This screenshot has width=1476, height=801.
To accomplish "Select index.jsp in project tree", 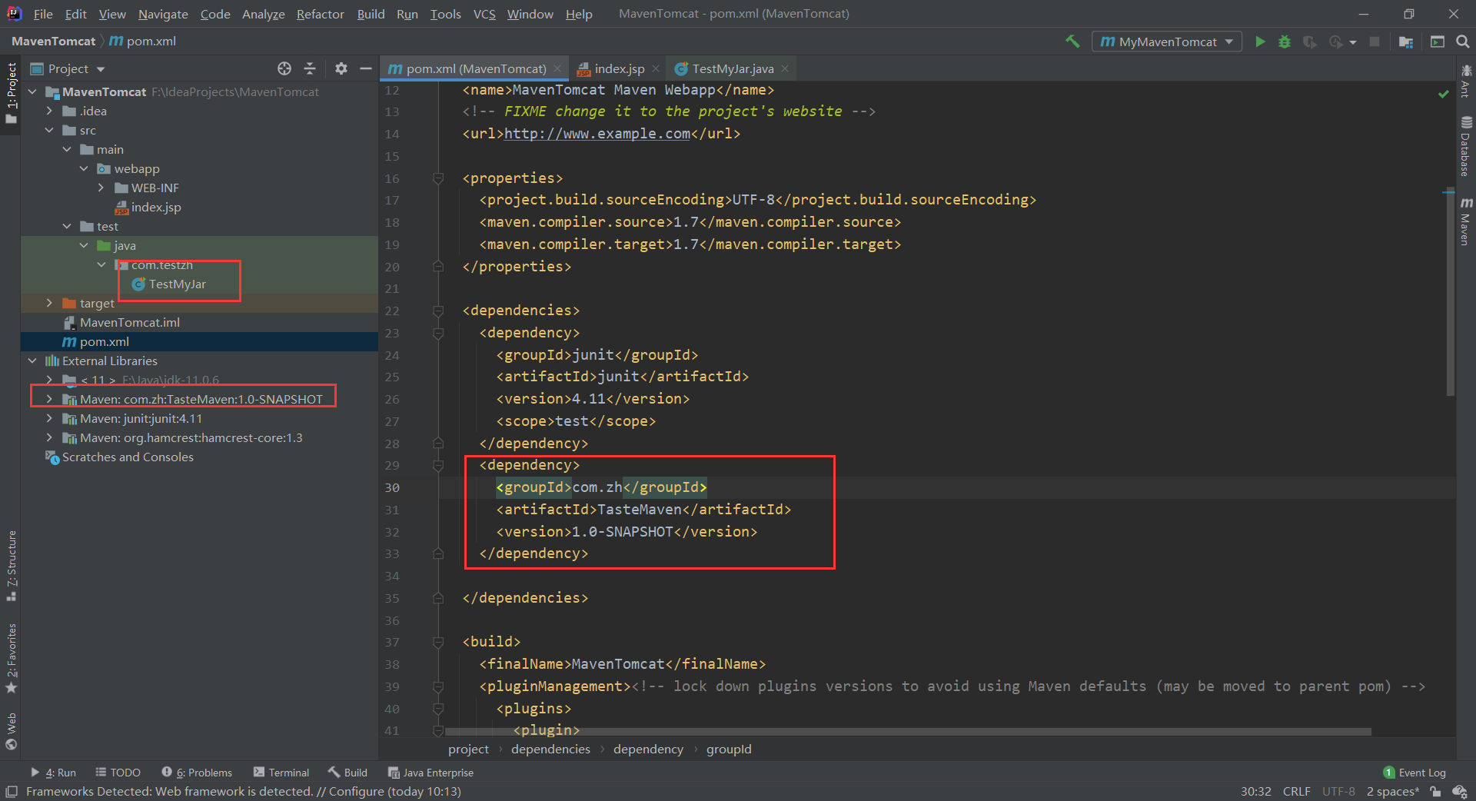I will 156,207.
